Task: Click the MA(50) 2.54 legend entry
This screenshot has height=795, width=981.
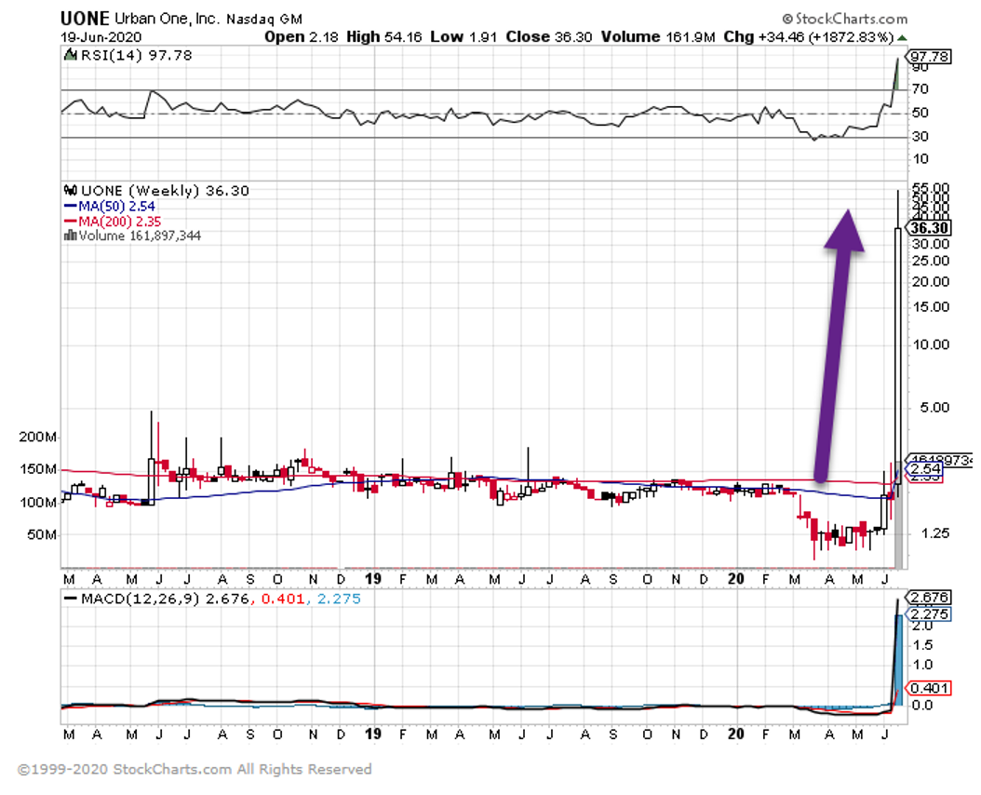Action: [x=117, y=206]
